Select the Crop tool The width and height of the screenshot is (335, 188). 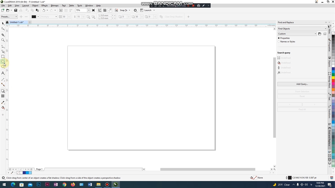[3, 35]
